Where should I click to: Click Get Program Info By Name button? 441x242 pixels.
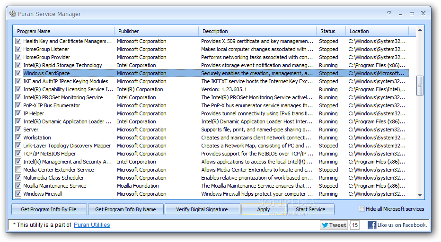[x=125, y=209]
